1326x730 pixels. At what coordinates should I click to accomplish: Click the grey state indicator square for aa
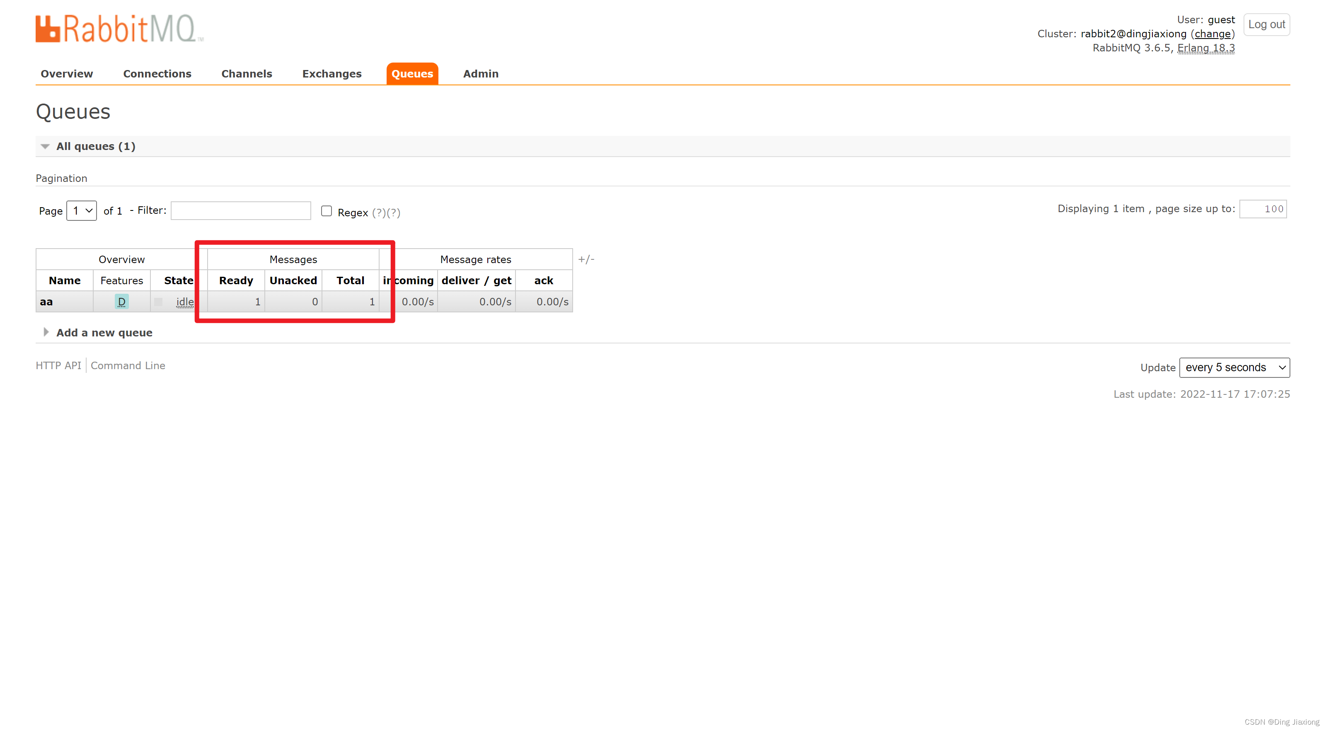point(158,302)
